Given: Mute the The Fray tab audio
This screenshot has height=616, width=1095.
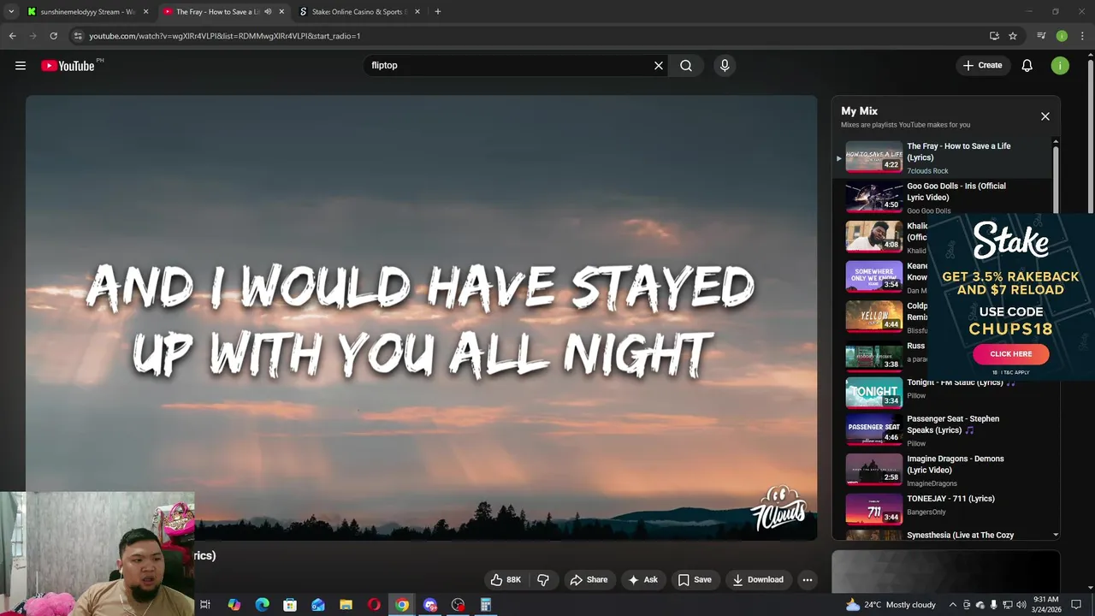Looking at the screenshot, I should click(x=268, y=12).
